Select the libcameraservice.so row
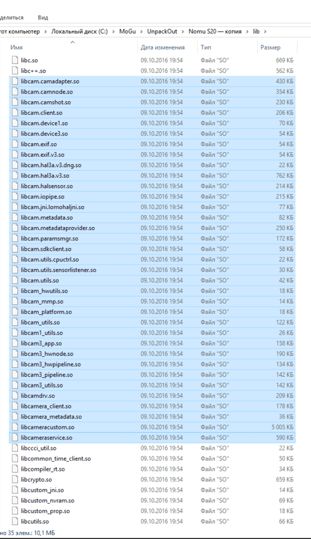Screen dimensions: 311x539 152,438
